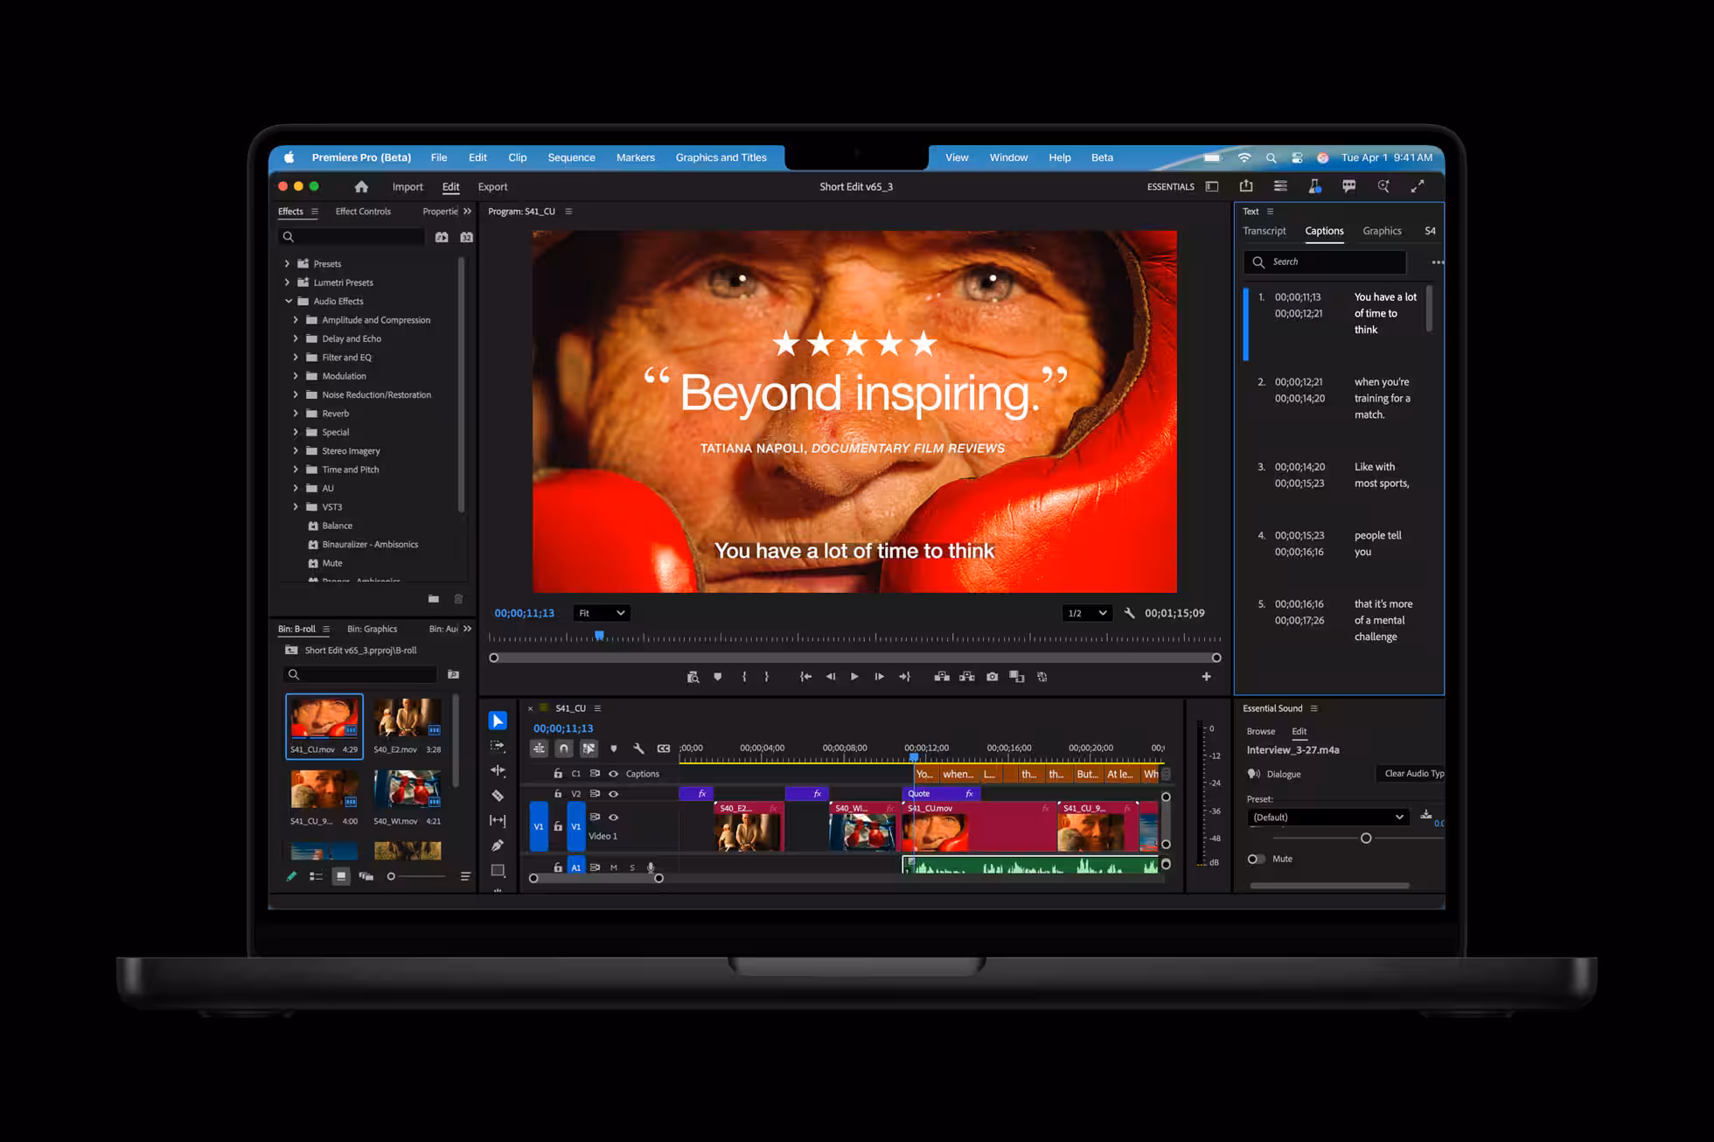Select the Razor tool in timeline toolbar
Image resolution: width=1714 pixels, height=1142 pixels.
[x=498, y=796]
